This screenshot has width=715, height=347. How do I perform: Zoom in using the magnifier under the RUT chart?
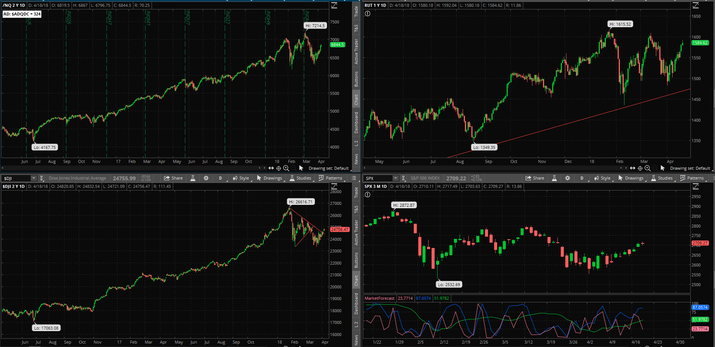(x=648, y=168)
